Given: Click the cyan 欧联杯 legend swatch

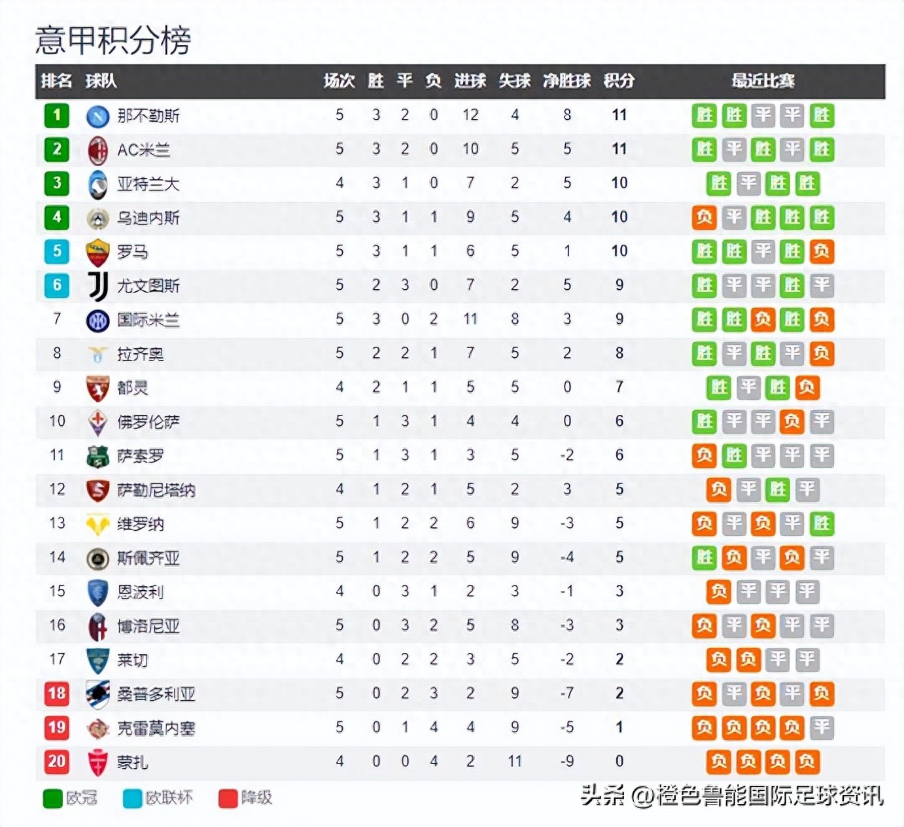Looking at the screenshot, I should click(x=132, y=799).
